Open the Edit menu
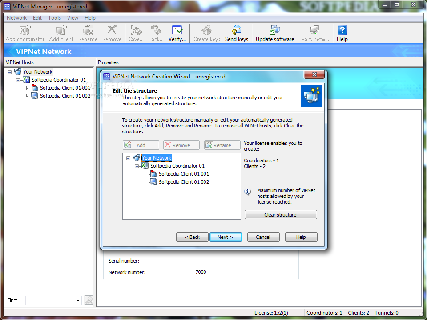 [x=37, y=18]
